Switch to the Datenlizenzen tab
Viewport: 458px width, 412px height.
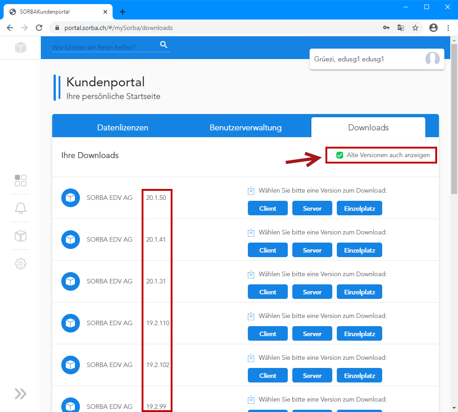click(123, 128)
